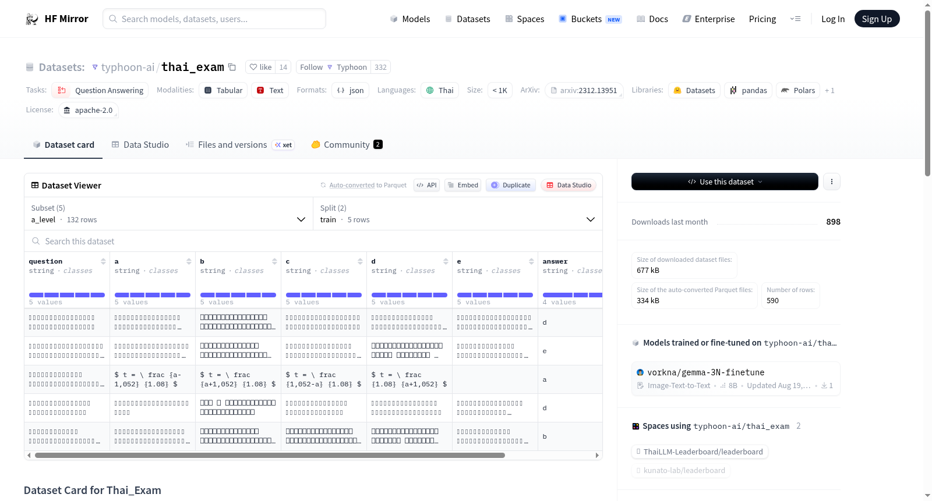932x501 pixels.
Task: Open the ThaiLLM-Leaderboard/leaderboard space
Action: pyautogui.click(x=700, y=452)
